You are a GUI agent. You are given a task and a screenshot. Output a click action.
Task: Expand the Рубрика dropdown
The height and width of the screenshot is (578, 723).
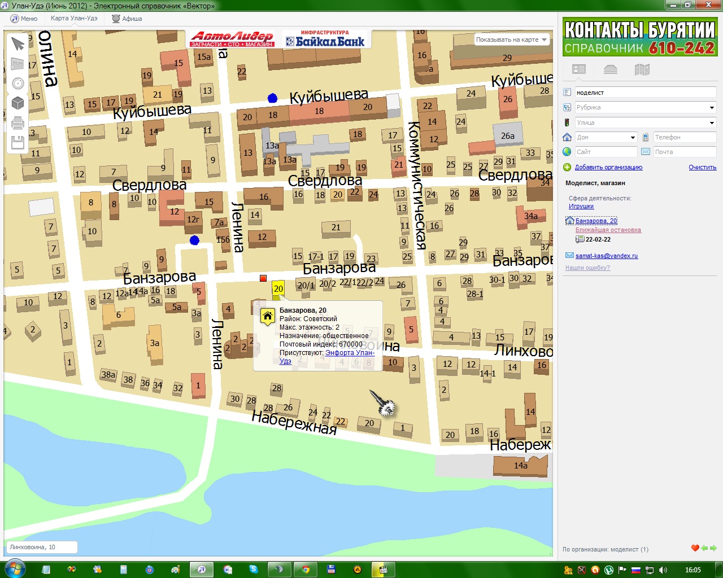click(712, 108)
